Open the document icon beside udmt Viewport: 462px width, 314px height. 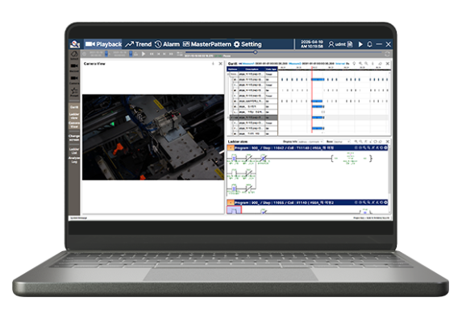[x=350, y=44]
